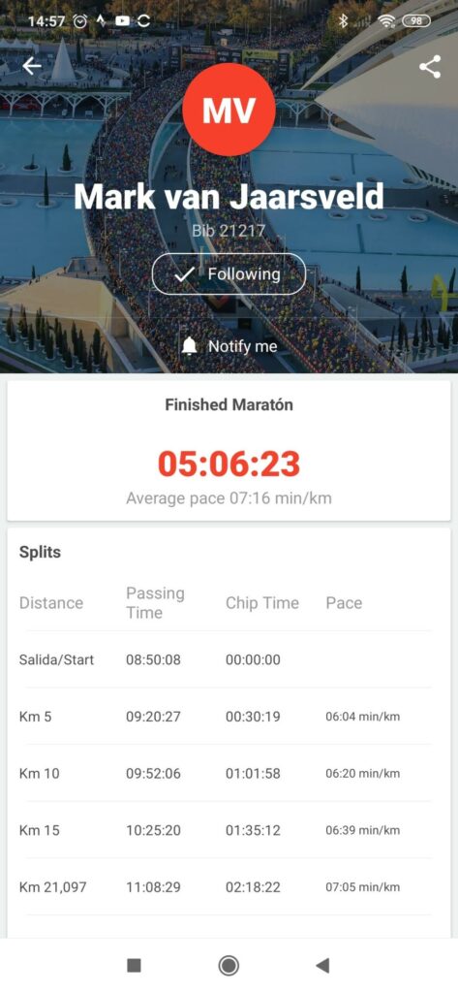The height and width of the screenshot is (993, 458).
Task: Tap the bell notification icon
Action: coord(189,346)
